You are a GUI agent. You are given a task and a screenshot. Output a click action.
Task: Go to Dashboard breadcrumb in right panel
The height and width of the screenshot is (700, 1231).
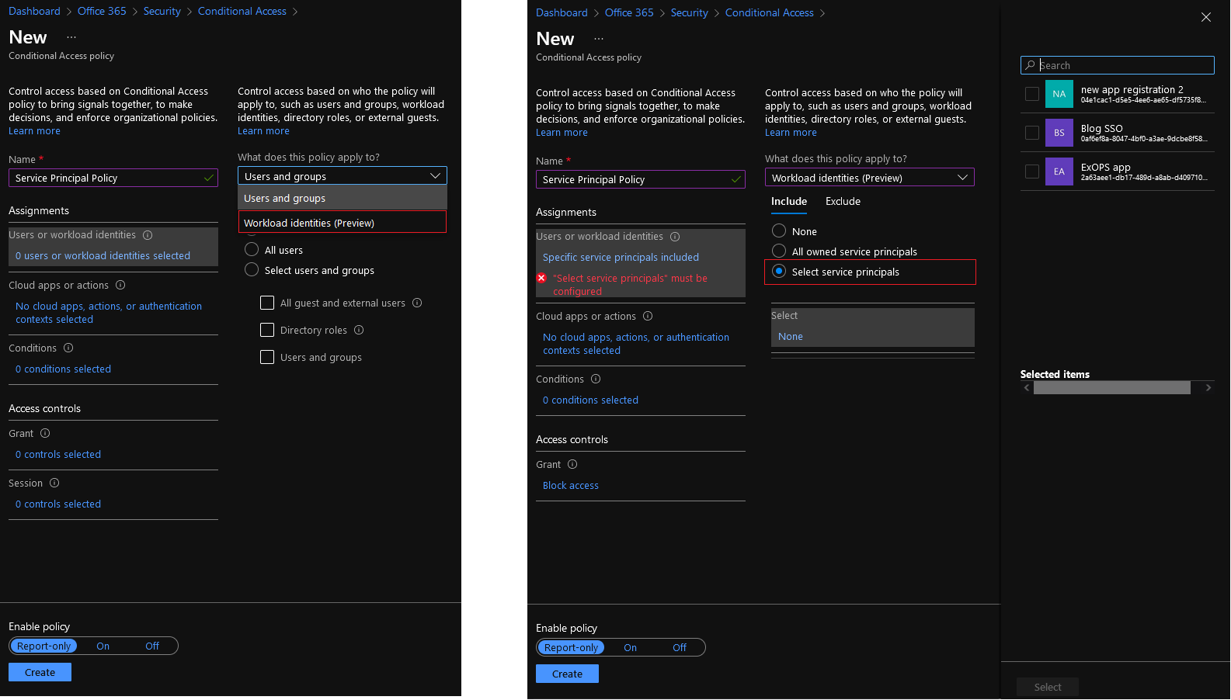562,13
